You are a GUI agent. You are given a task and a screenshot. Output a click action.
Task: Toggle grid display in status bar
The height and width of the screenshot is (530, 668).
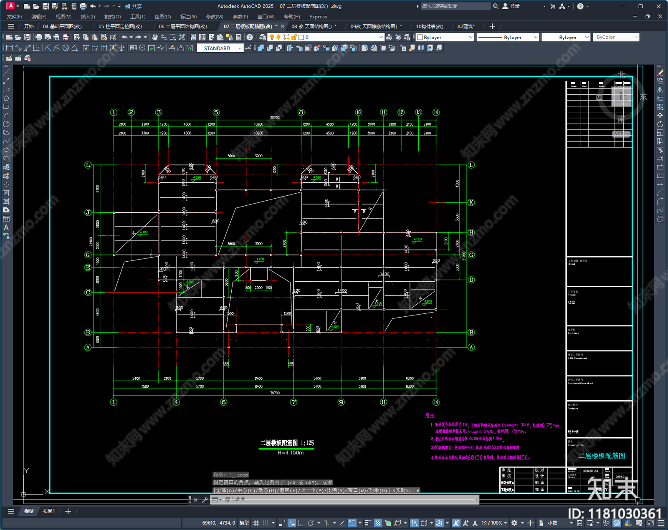pyautogui.click(x=256, y=523)
